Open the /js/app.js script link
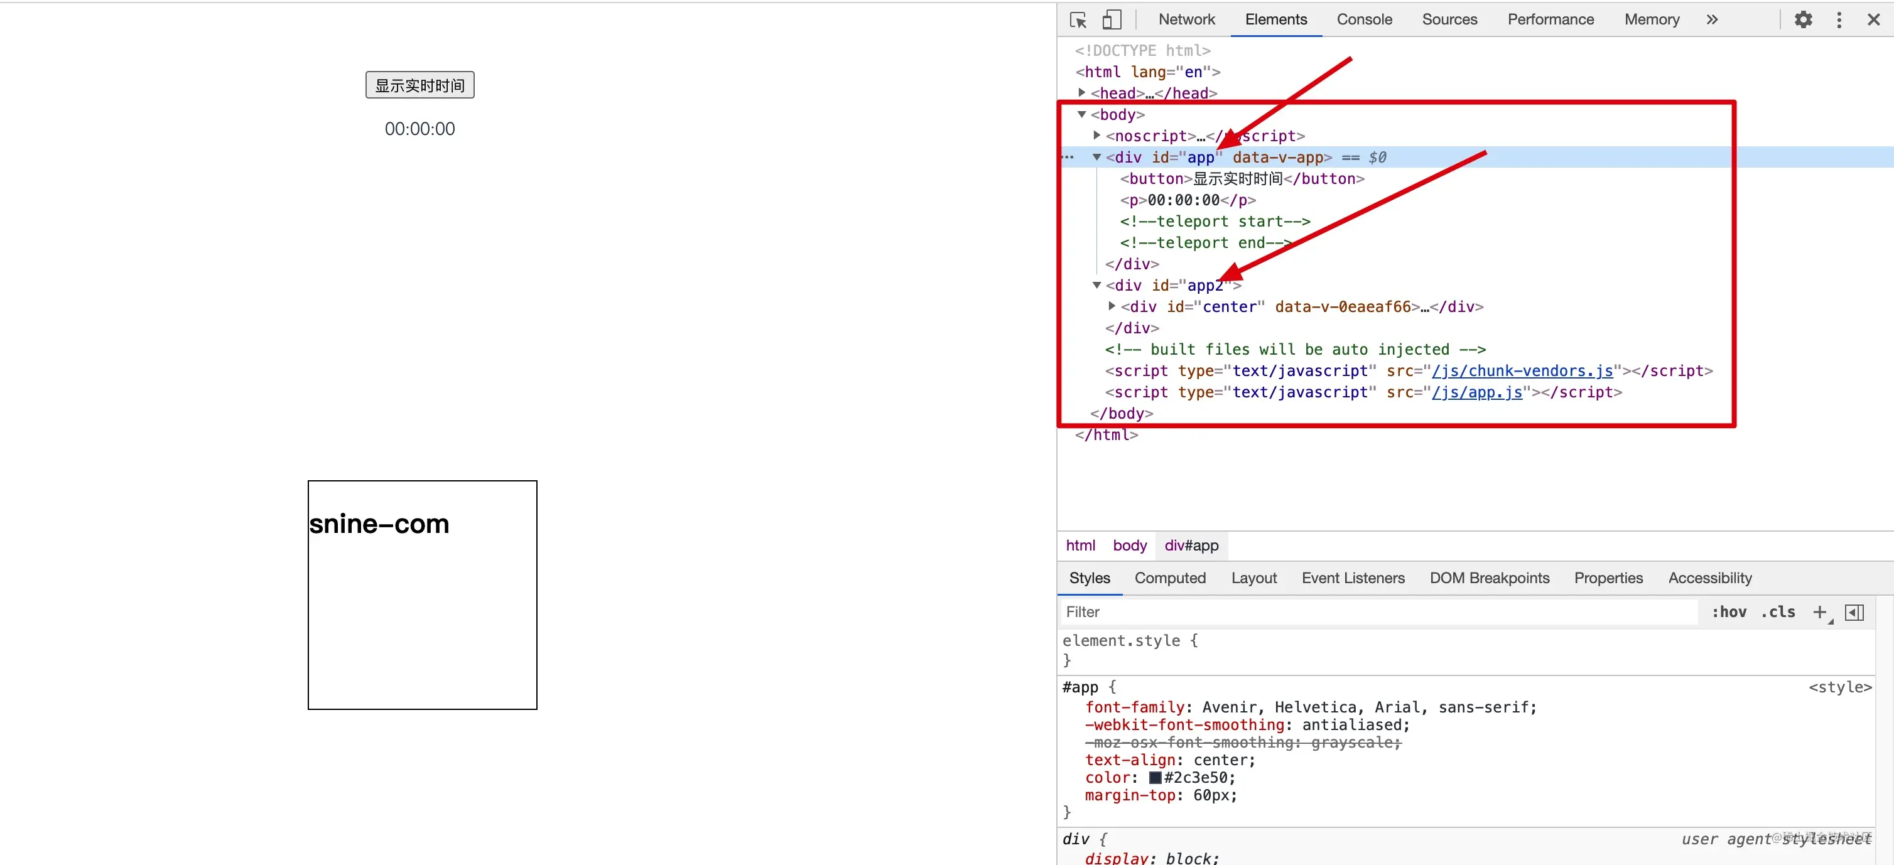 [1477, 392]
